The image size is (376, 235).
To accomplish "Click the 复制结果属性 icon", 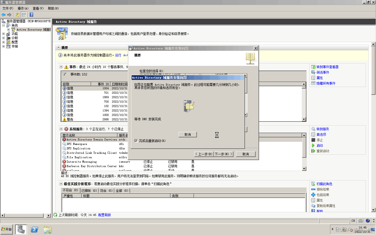I will [313, 206].
